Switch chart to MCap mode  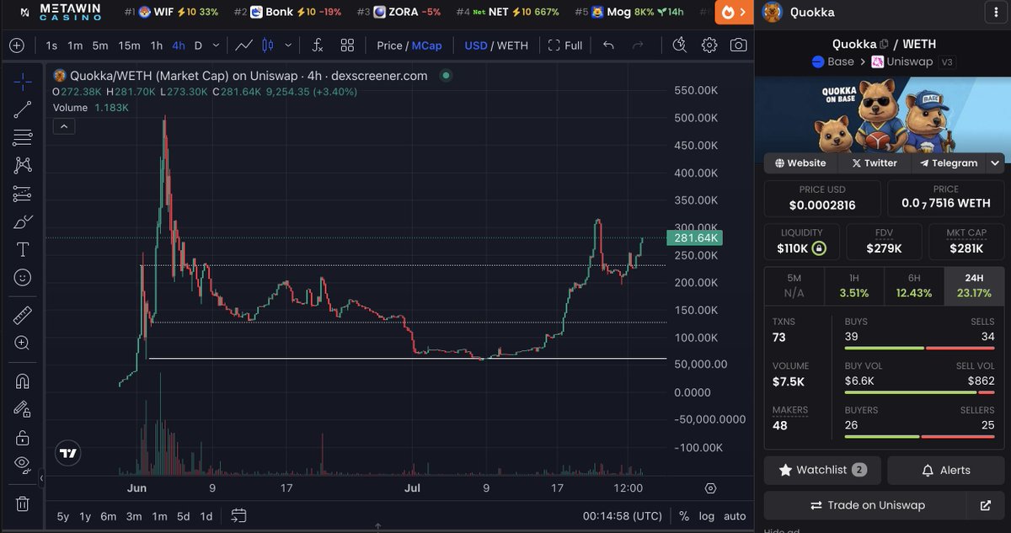pos(427,45)
